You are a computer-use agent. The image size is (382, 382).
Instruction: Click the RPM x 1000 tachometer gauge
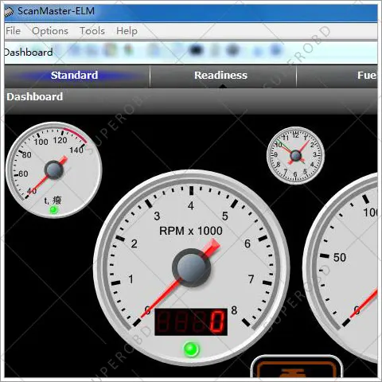point(191,267)
